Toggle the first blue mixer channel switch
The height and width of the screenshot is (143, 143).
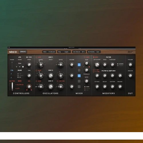pos(79,65)
